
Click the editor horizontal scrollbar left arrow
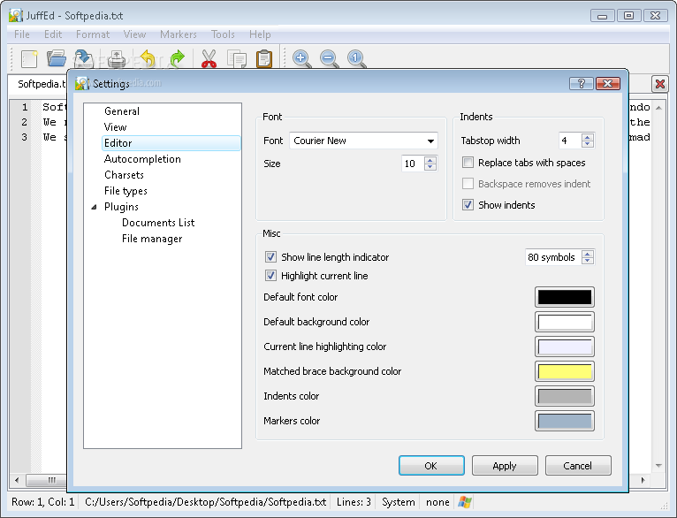click(x=17, y=480)
